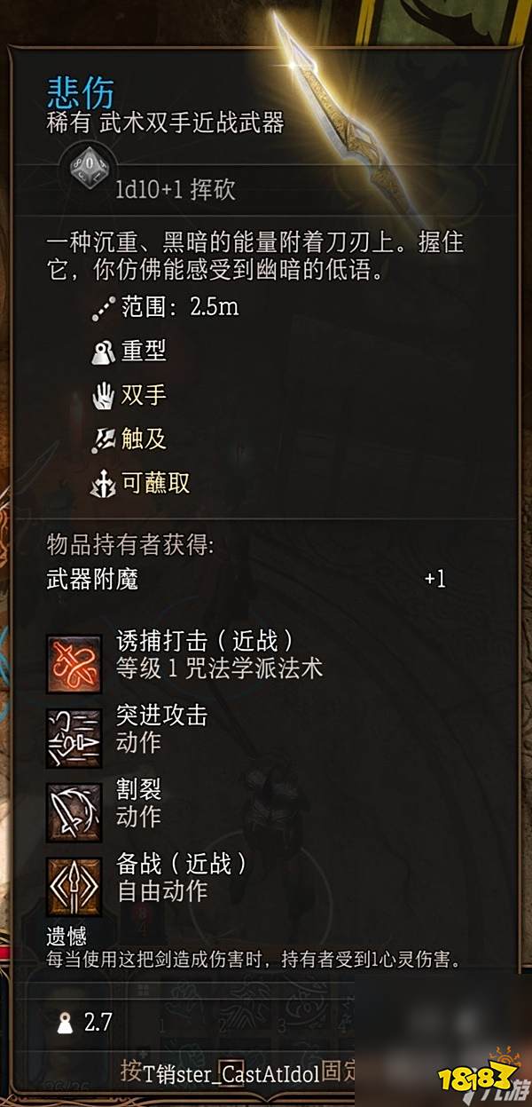This screenshot has height=1107, width=532.
Task: Click the 遗憾 passive heading
Action: 66,935
